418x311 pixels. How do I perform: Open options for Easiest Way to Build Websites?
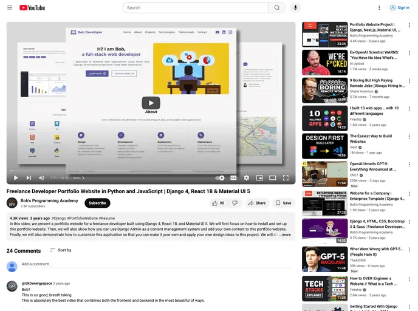[409, 137]
